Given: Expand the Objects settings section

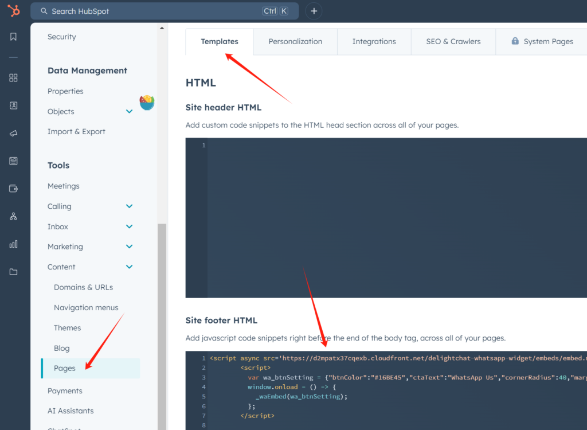Looking at the screenshot, I should (129, 111).
